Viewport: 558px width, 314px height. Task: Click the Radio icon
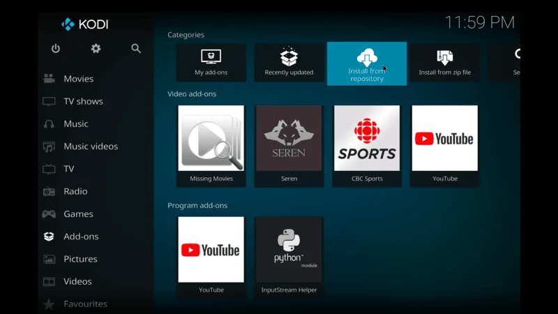pyautogui.click(x=49, y=191)
